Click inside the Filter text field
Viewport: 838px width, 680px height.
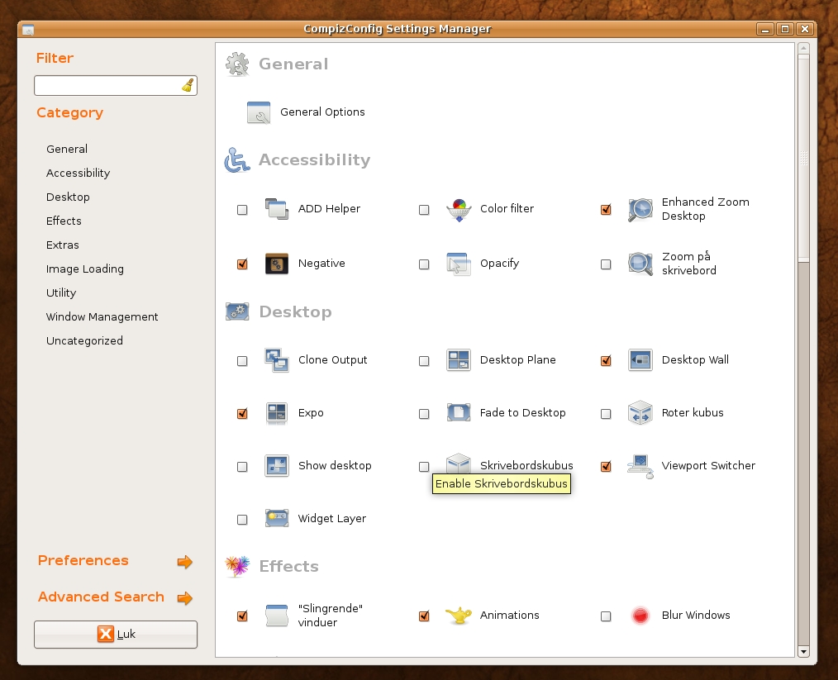106,85
